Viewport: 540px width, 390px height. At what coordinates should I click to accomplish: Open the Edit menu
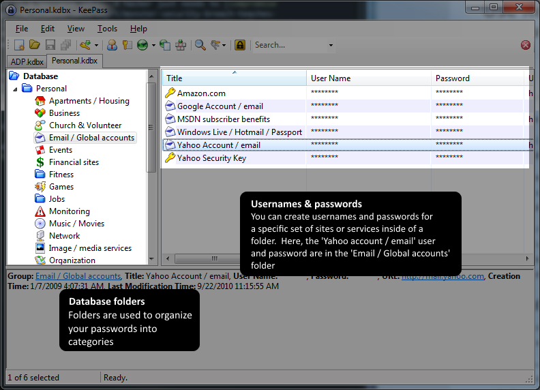pyautogui.click(x=48, y=29)
